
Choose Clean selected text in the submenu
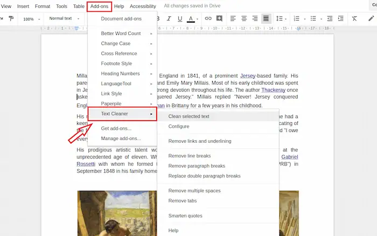[188, 116]
